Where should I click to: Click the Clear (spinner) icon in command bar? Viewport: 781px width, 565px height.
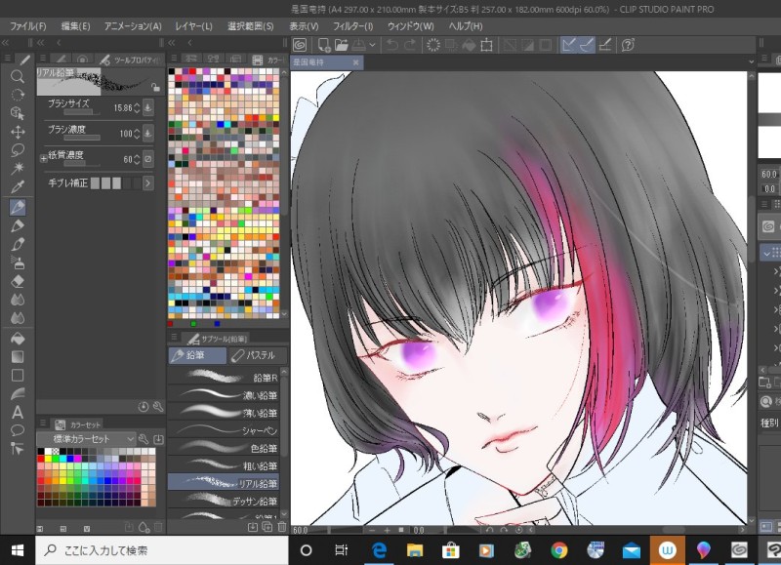click(x=433, y=45)
